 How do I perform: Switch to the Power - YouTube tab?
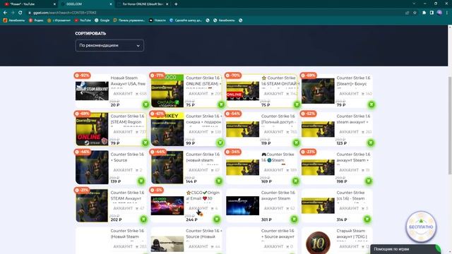[29, 4]
